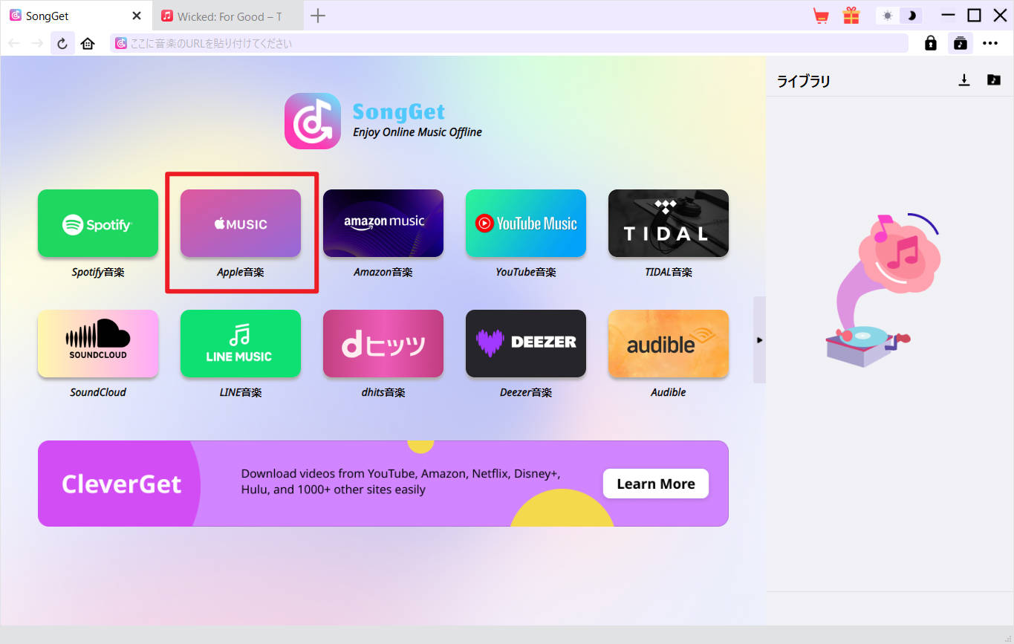
Task: Select the Apple Music service card
Action: click(240, 223)
